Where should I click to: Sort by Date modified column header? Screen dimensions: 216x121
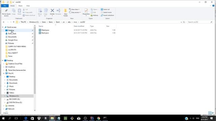79,26
